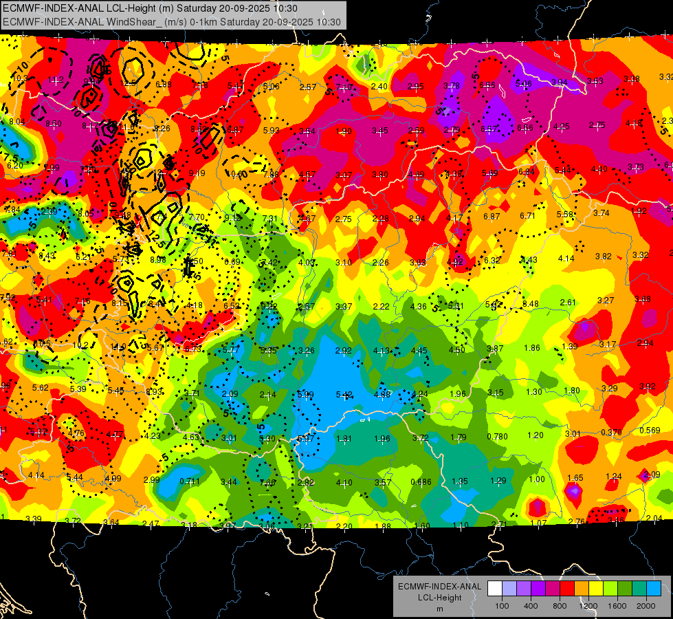
Task: Click the wind shear value '0.569'
Action: tap(650, 431)
